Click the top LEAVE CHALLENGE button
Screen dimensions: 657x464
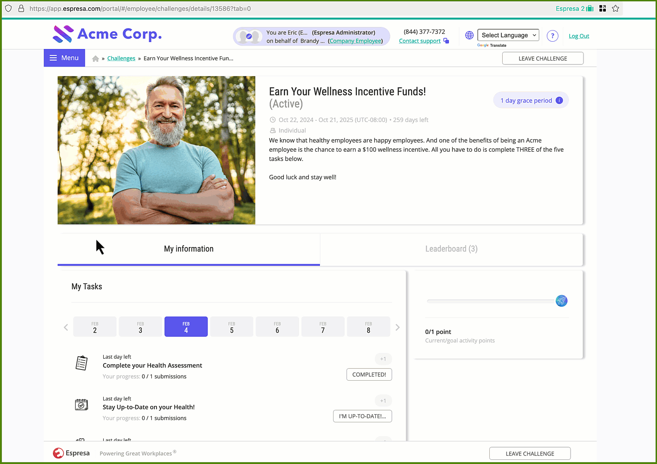coord(543,58)
